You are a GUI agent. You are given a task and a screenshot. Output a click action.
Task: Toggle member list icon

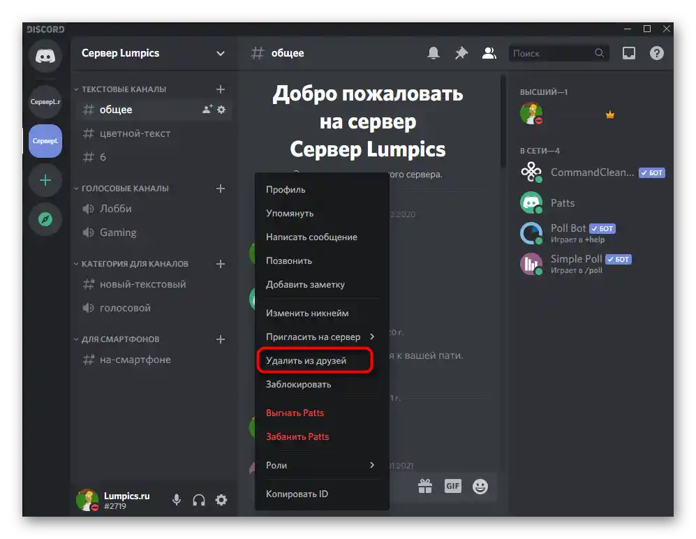pos(489,53)
